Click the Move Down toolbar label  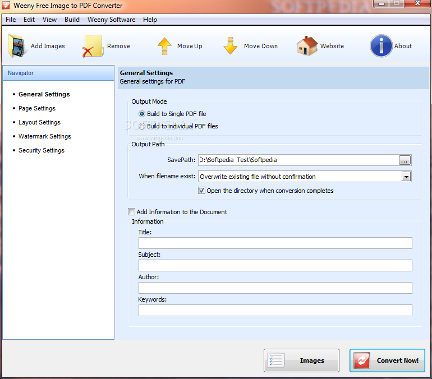pyautogui.click(x=261, y=46)
